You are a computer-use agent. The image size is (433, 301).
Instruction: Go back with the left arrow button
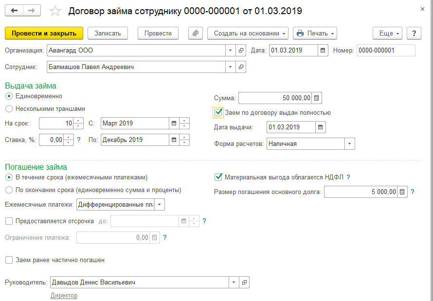click(14, 11)
